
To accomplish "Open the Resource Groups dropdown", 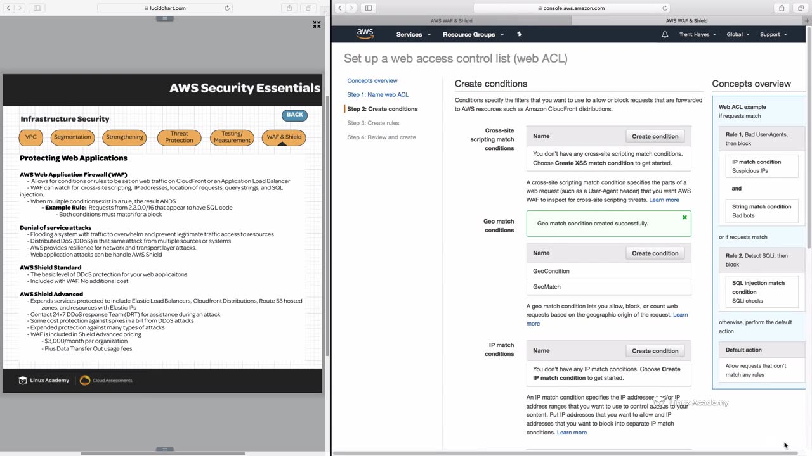I will tap(473, 34).
